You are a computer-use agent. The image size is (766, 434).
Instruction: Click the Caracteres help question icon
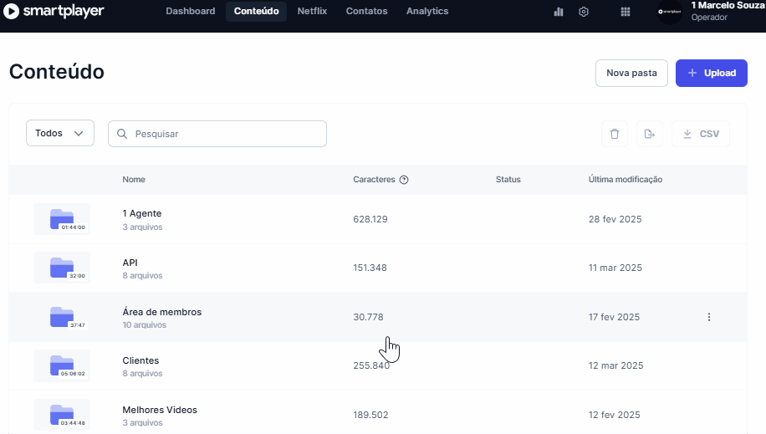point(404,180)
